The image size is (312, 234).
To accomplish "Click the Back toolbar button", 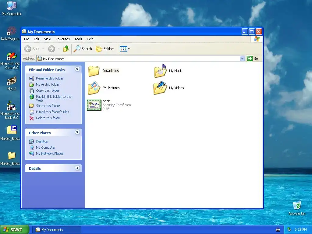I will 32,49.
